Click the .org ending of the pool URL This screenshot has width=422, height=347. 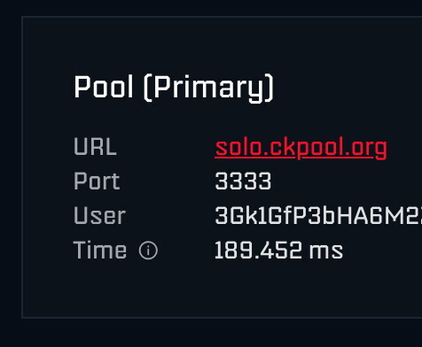coord(364,149)
